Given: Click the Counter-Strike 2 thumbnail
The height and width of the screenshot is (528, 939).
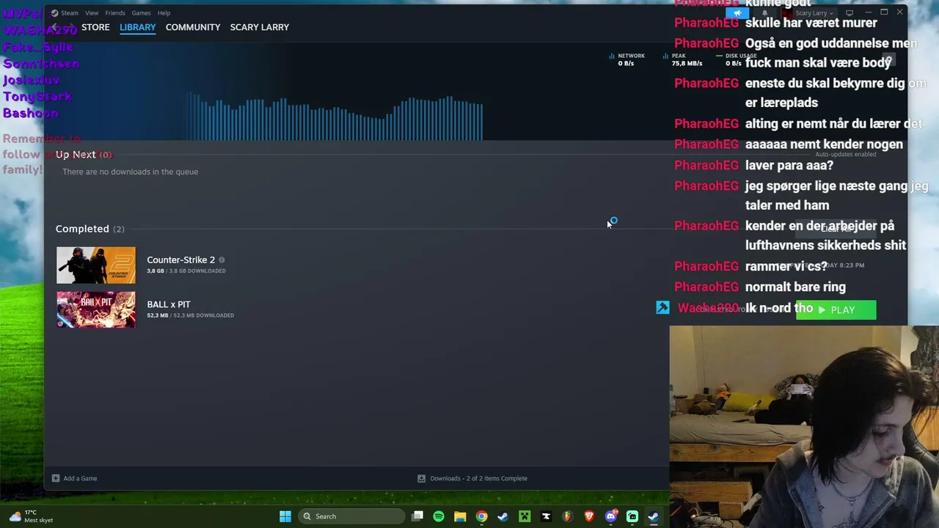Looking at the screenshot, I should pos(96,265).
